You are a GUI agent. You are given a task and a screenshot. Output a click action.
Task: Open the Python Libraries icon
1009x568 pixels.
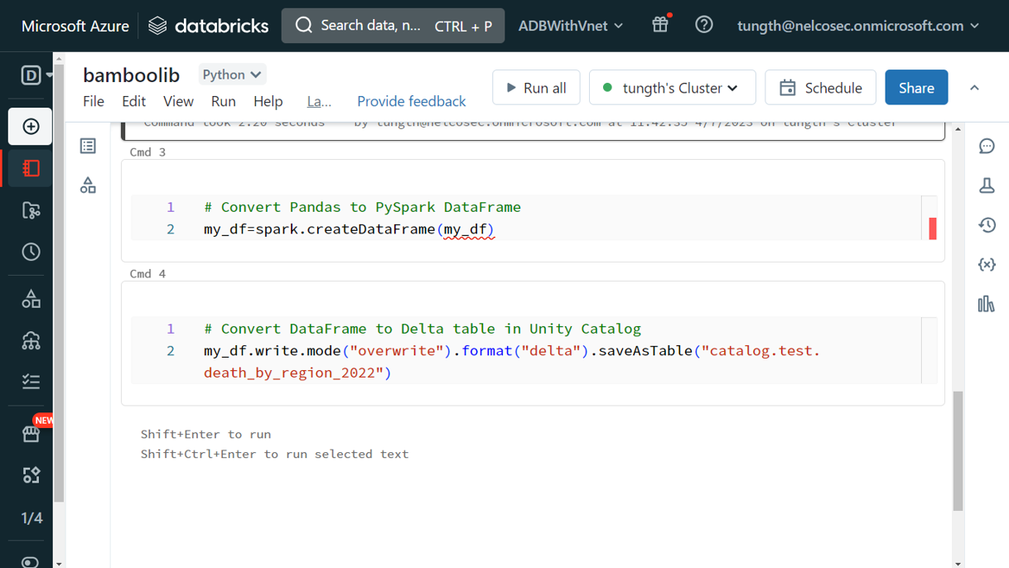pyautogui.click(x=986, y=304)
